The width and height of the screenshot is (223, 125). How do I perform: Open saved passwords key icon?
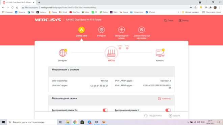click(191, 7)
